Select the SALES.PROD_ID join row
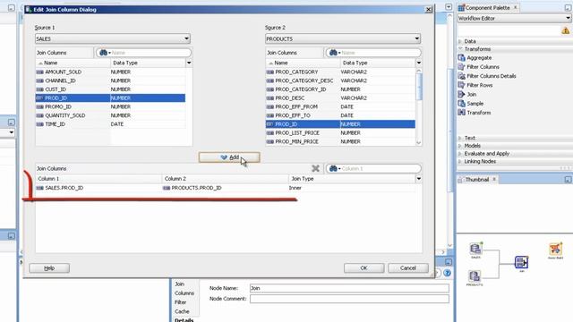 pyautogui.click(x=226, y=188)
